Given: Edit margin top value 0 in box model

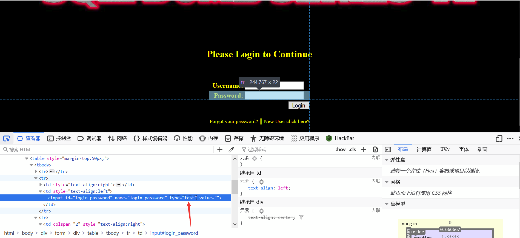Looking at the screenshot, I should coord(450,223).
